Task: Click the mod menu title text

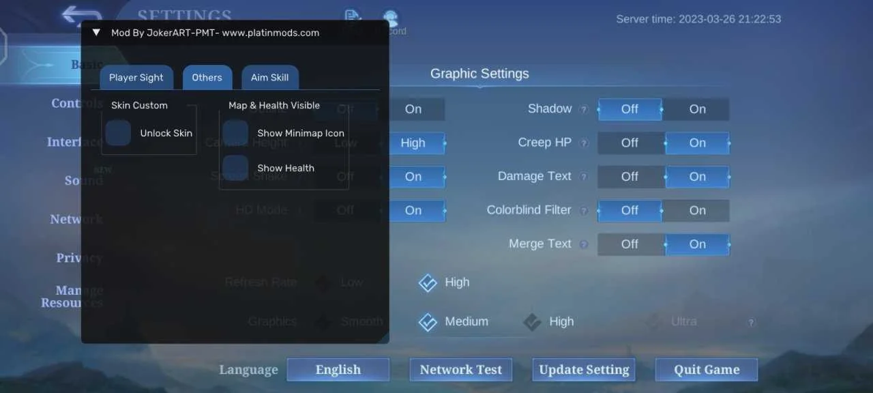Action: 215,33
